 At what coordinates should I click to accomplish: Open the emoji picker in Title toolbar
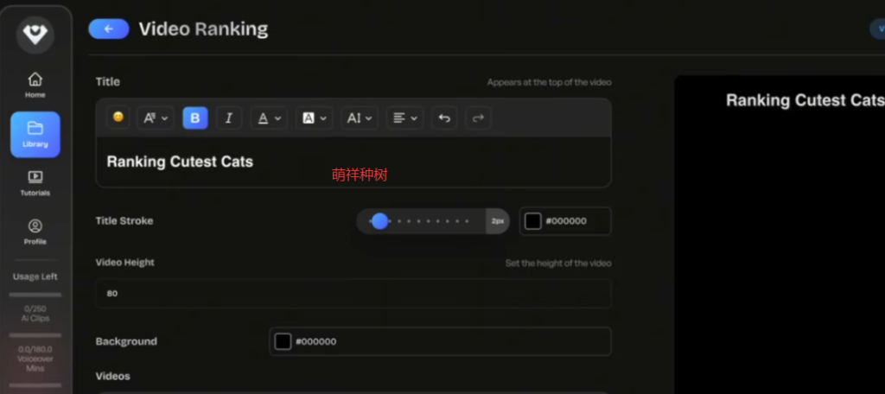pyautogui.click(x=118, y=118)
